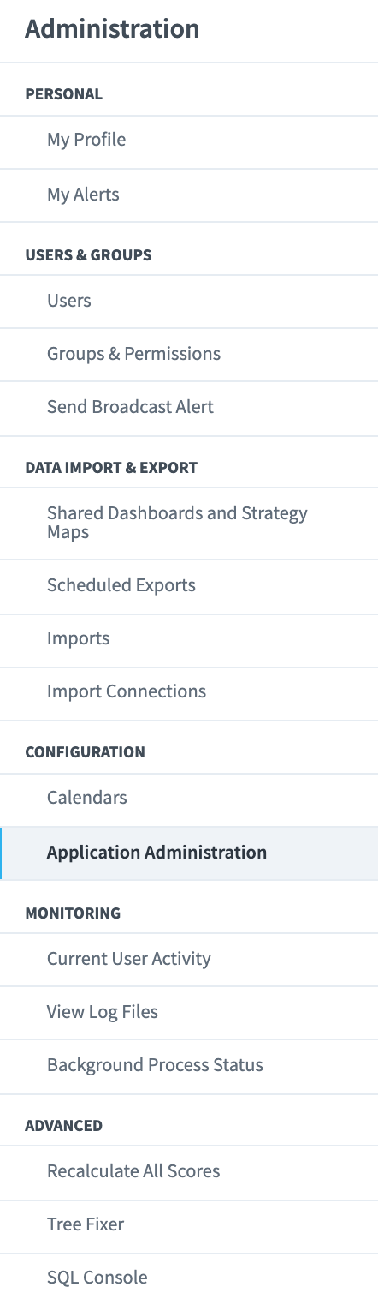Click the Administration panel title
Image resolution: width=378 pixels, height=1299 pixels.
pos(112,29)
